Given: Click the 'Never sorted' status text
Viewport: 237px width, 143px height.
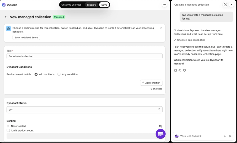Looking at the screenshot, I should pyautogui.click(x=18, y=126).
